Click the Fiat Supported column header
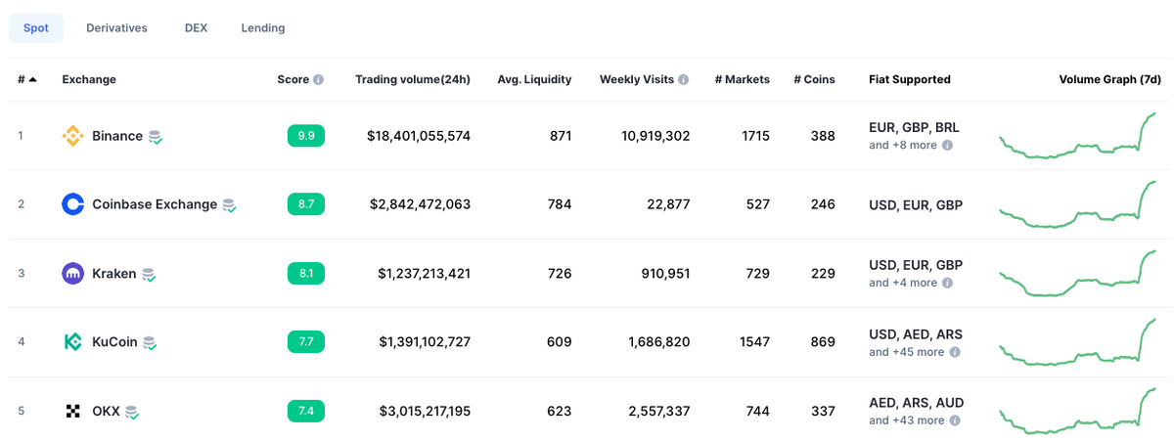 point(910,80)
